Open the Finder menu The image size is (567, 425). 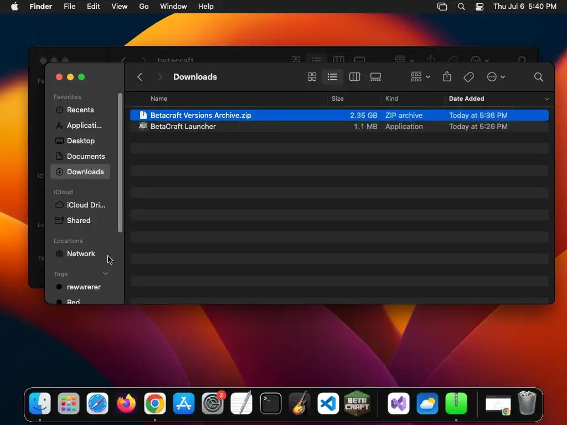[41, 7]
